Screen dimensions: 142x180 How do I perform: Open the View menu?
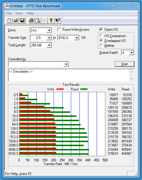(19, 13)
